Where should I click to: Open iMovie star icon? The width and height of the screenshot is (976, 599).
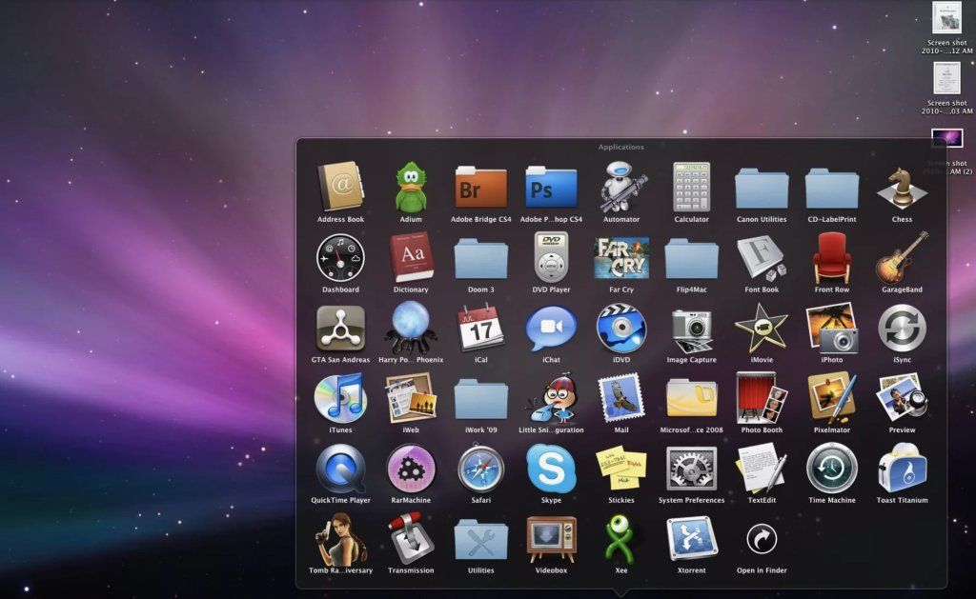click(762, 328)
